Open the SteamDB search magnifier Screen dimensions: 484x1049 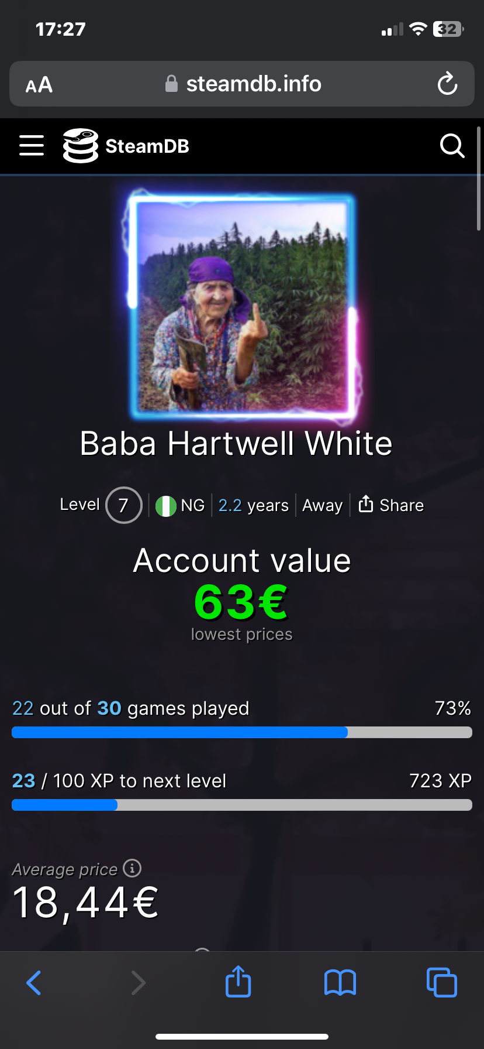pyautogui.click(x=452, y=146)
